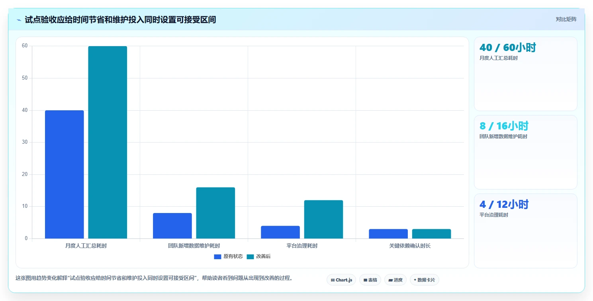Click the y-axis value 10

[25, 206]
